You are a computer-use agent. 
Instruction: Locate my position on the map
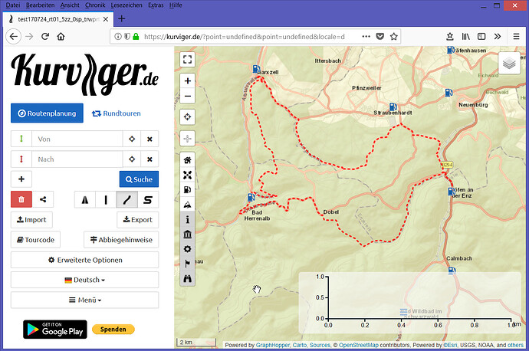187,117
